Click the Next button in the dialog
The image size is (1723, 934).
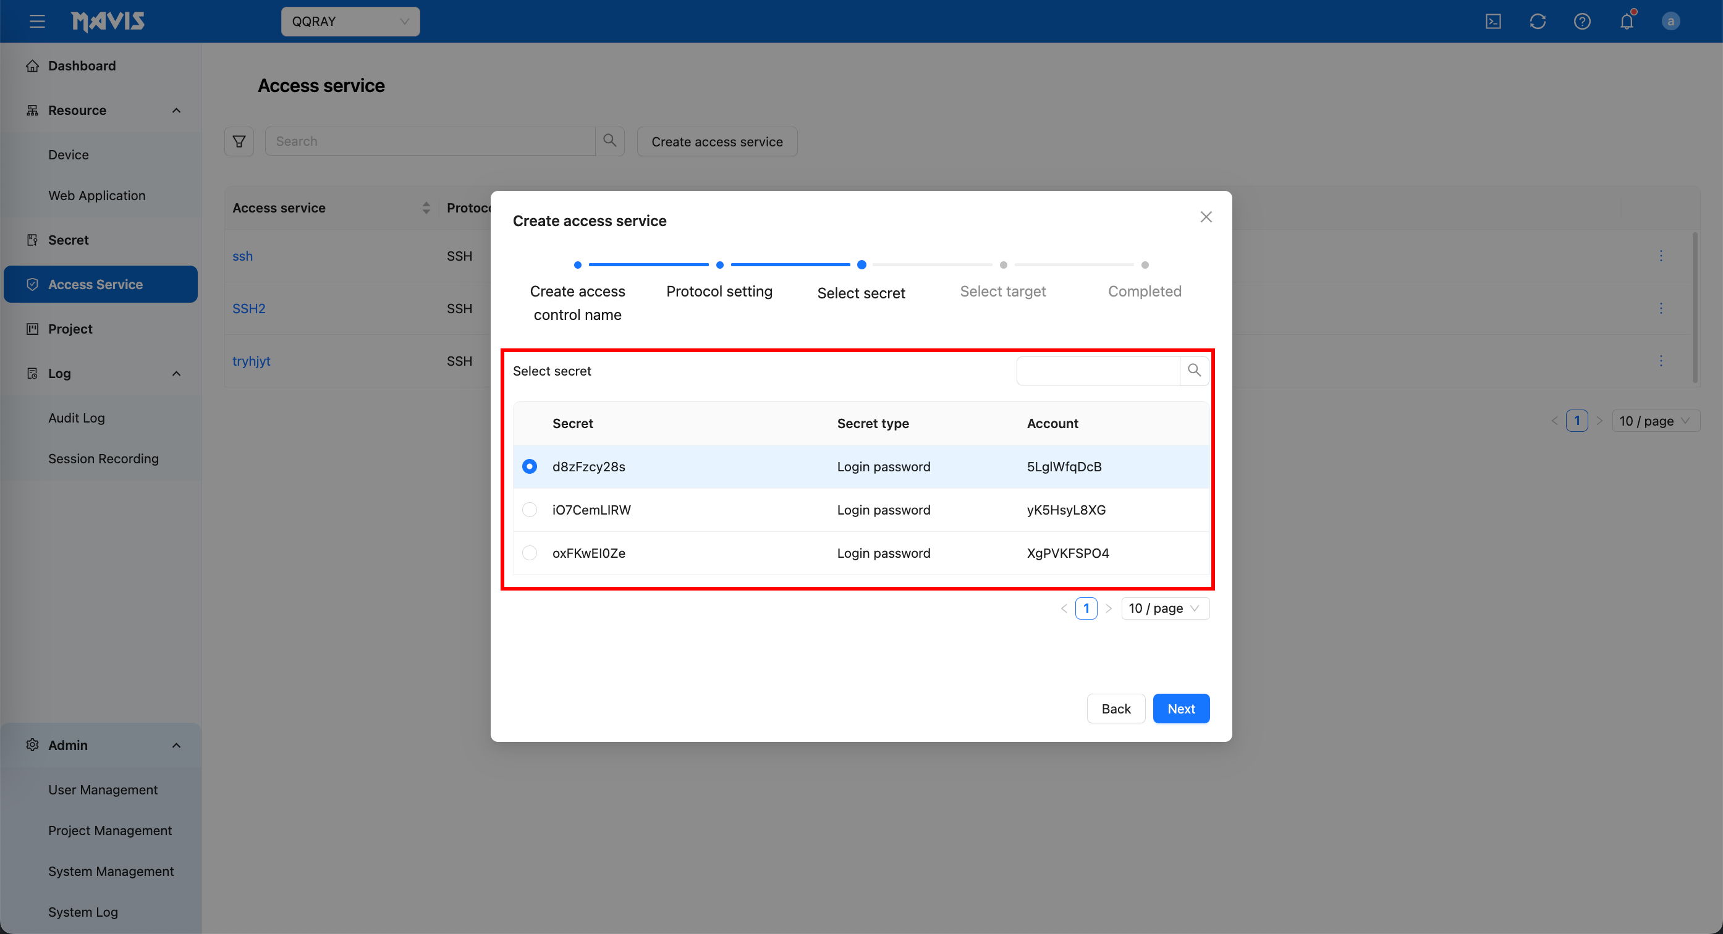(x=1181, y=708)
